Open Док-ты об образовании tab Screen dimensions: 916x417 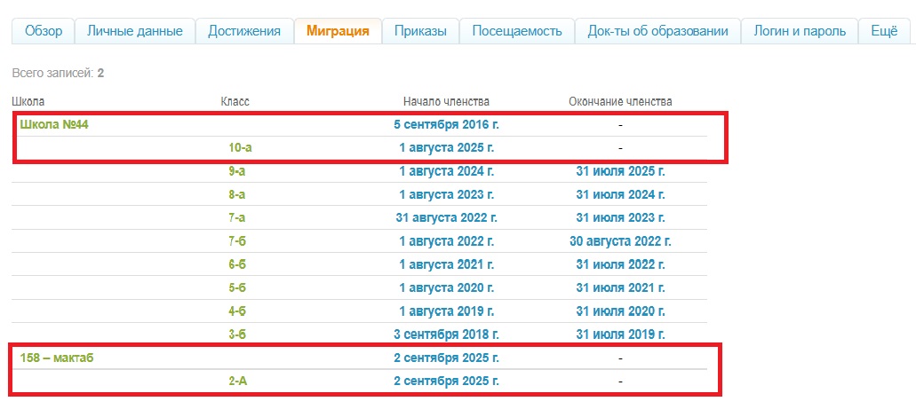[657, 31]
